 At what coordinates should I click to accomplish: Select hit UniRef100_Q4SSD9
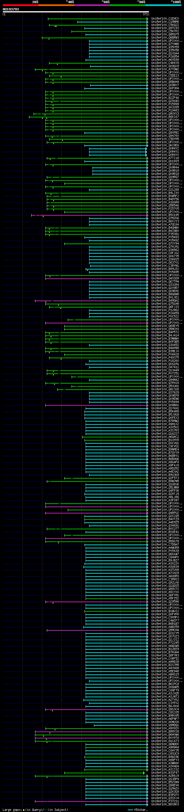(x=165, y=278)
